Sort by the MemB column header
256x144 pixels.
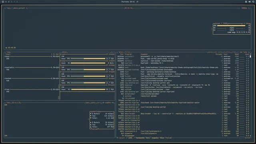point(237,54)
